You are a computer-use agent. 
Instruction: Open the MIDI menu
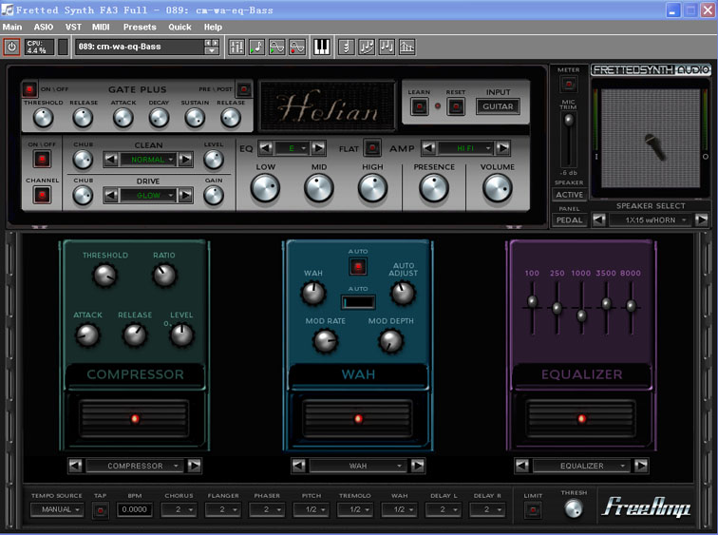pos(101,27)
